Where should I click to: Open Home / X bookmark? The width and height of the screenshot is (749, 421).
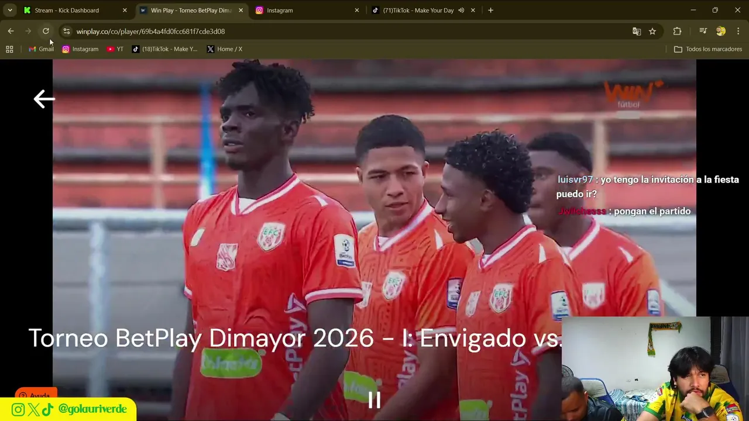[225, 49]
